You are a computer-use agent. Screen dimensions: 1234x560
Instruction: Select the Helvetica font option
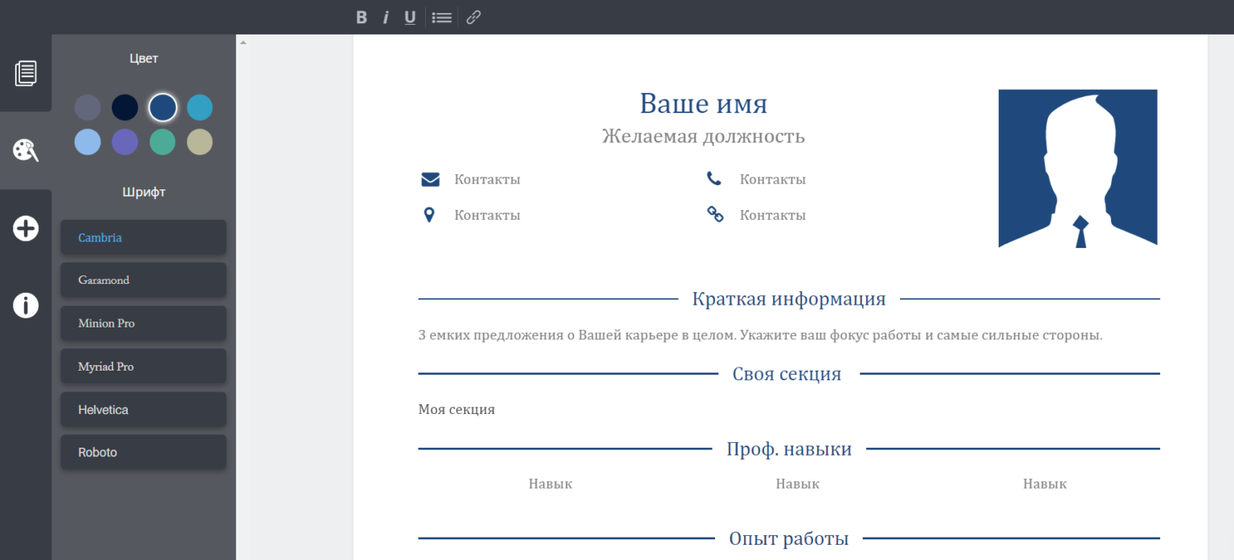[x=143, y=409]
